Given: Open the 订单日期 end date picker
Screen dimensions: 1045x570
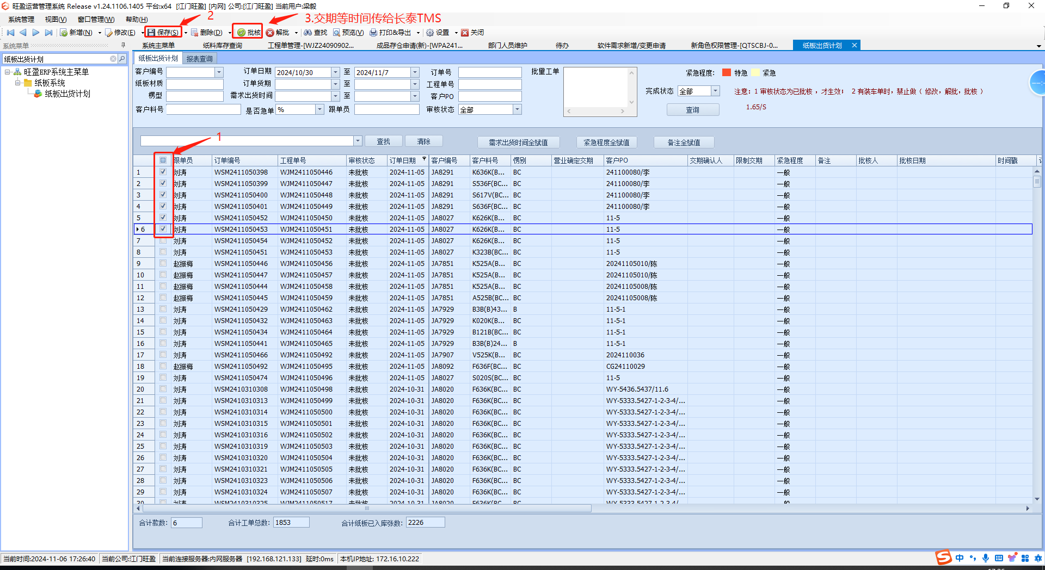Looking at the screenshot, I should pos(415,72).
